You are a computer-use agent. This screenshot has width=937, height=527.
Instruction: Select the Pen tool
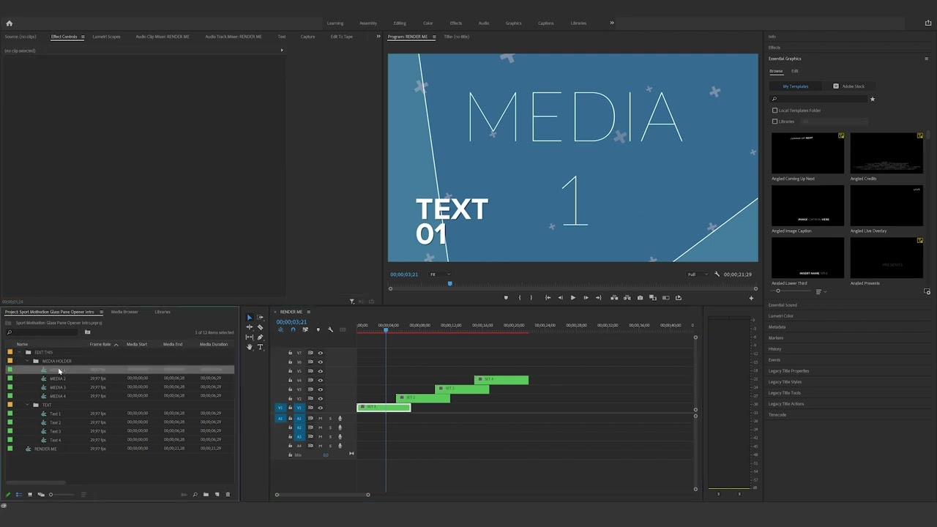(260, 337)
